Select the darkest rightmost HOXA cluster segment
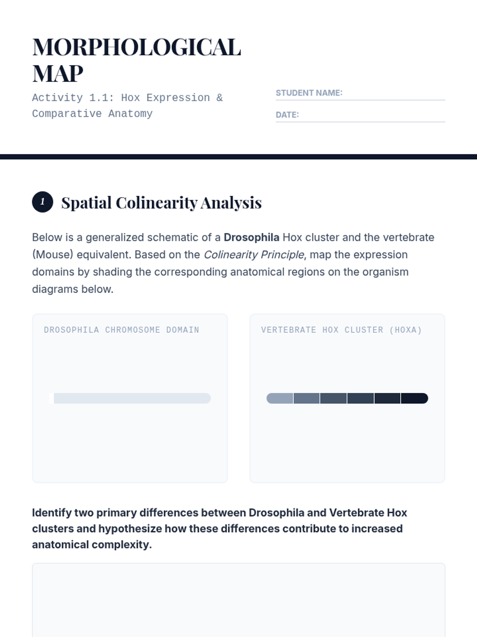This screenshot has width=477, height=637. pos(414,398)
